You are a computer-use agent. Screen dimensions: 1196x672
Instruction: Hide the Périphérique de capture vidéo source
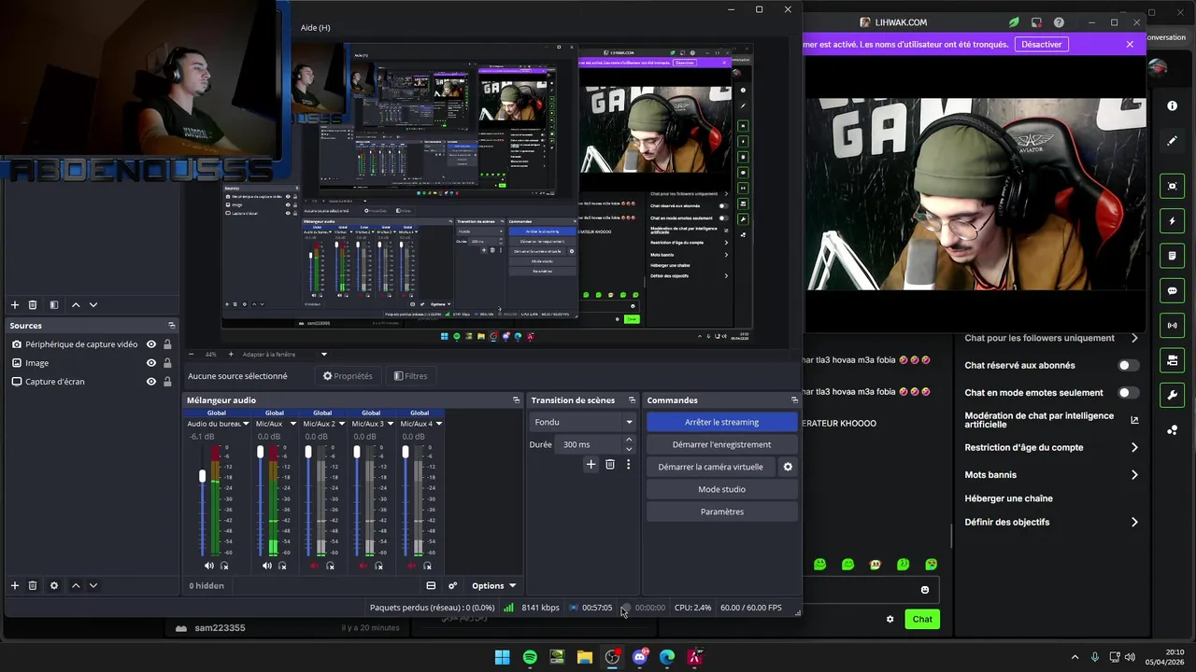[150, 344]
